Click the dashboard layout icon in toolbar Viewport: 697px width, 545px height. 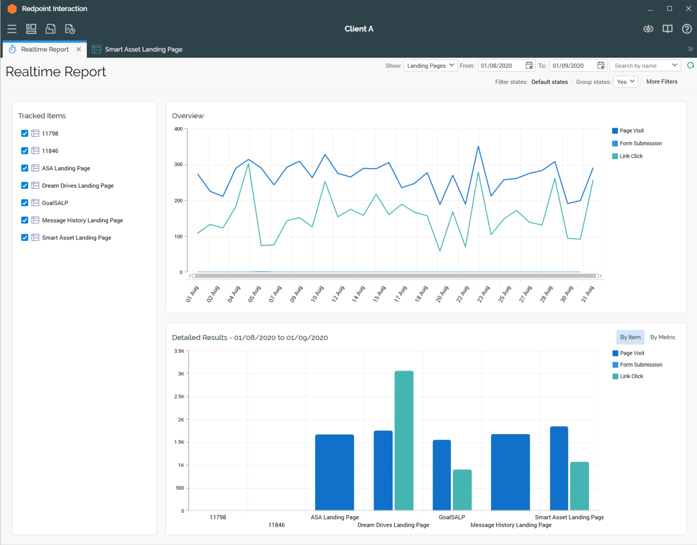[x=31, y=29]
